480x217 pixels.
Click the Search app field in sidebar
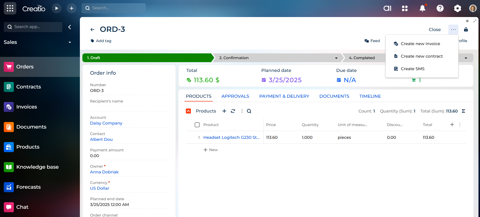click(33, 27)
